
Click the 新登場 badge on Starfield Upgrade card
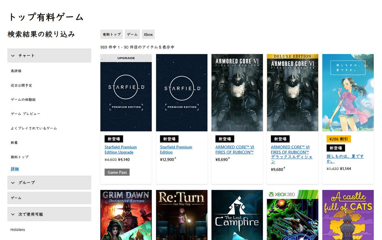pyautogui.click(x=114, y=139)
